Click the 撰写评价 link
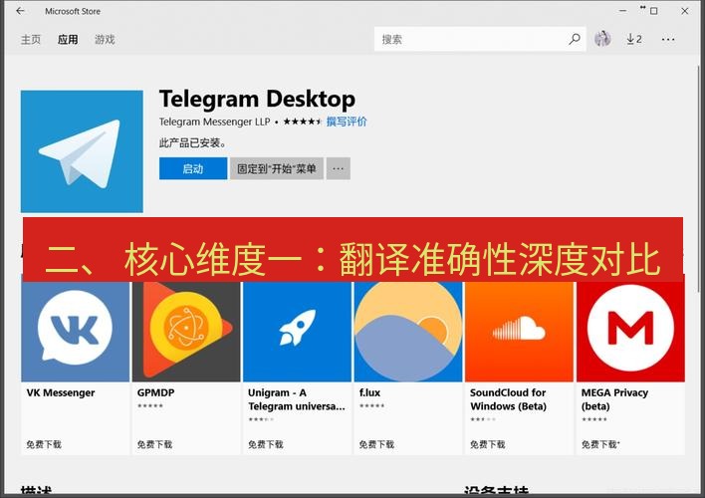 [x=347, y=122]
